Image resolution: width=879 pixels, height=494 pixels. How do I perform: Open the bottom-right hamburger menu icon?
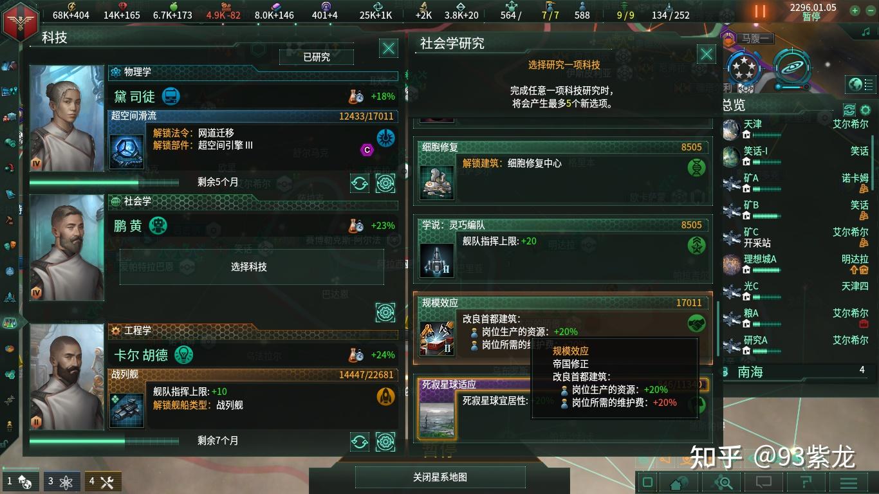(848, 482)
